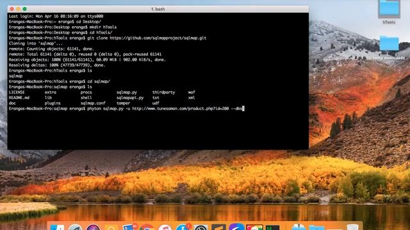
Task: Click the 'lib' directory name
Action: 48,98
